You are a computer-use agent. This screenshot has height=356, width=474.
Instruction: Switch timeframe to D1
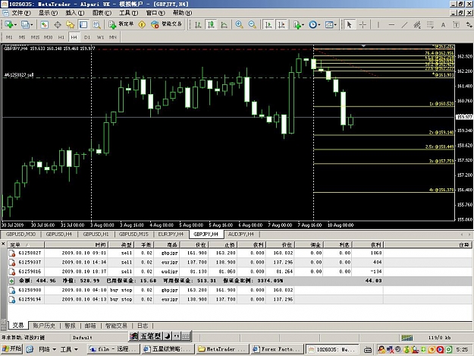pyautogui.click(x=87, y=37)
